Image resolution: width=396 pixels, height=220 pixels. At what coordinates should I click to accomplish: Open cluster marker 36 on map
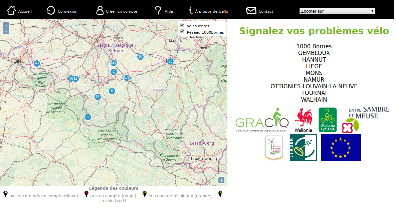(71, 78)
